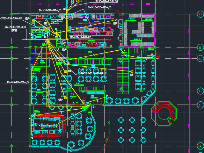This screenshot has width=204, height=153.
Task: Select the grid axis bubble G
Action: (x=200, y=14)
